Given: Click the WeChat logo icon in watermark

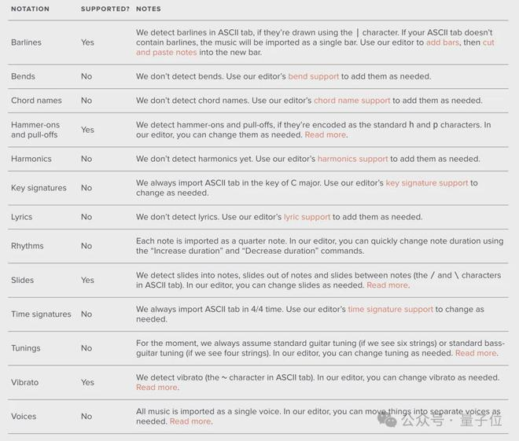Looking at the screenshot, I should tap(387, 421).
